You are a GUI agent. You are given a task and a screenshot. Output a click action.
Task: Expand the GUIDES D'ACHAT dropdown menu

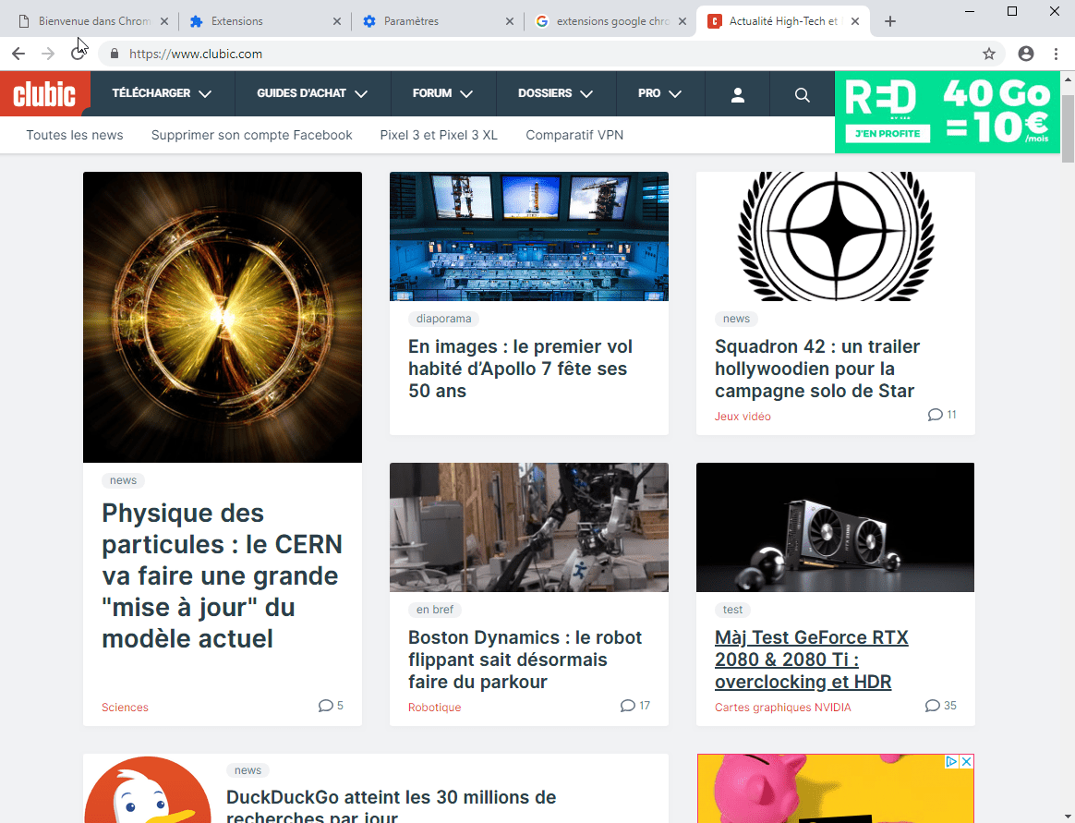(x=313, y=93)
